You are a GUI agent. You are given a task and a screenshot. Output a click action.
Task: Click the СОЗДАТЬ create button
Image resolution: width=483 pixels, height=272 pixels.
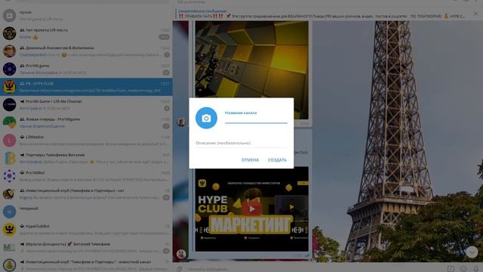click(277, 160)
